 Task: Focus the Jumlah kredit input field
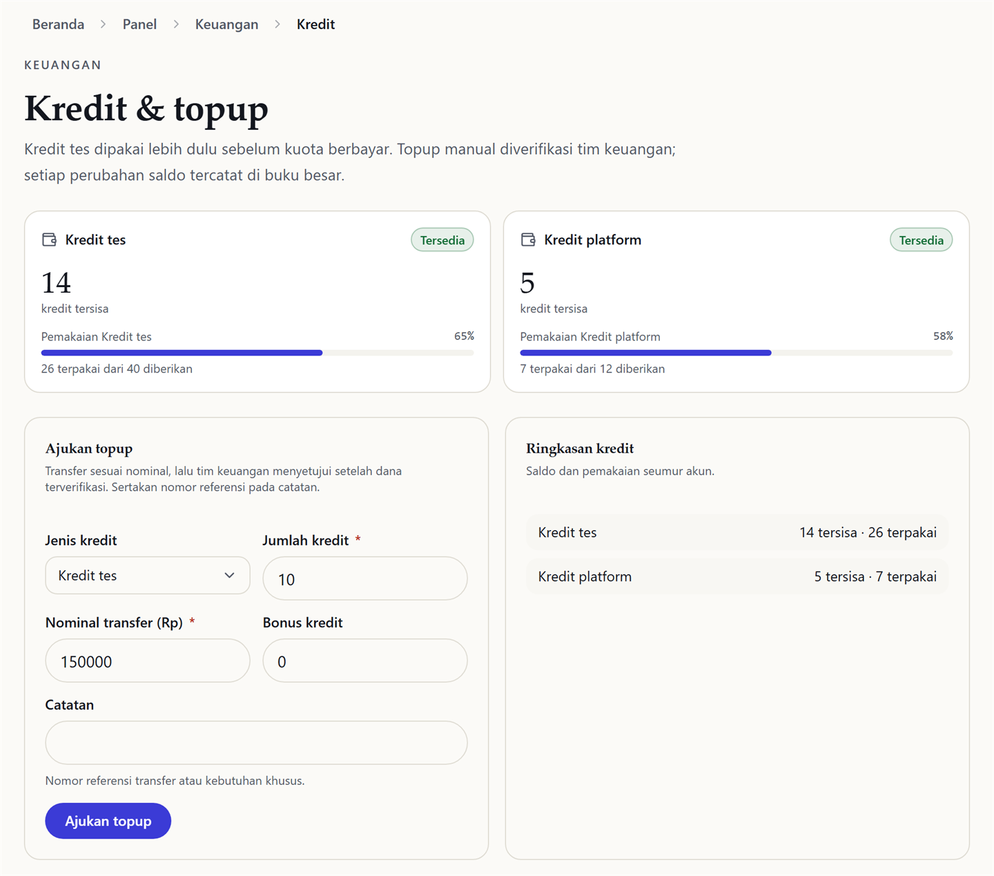coord(365,578)
